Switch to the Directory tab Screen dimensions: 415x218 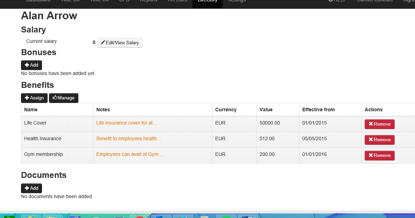pyautogui.click(x=207, y=1)
